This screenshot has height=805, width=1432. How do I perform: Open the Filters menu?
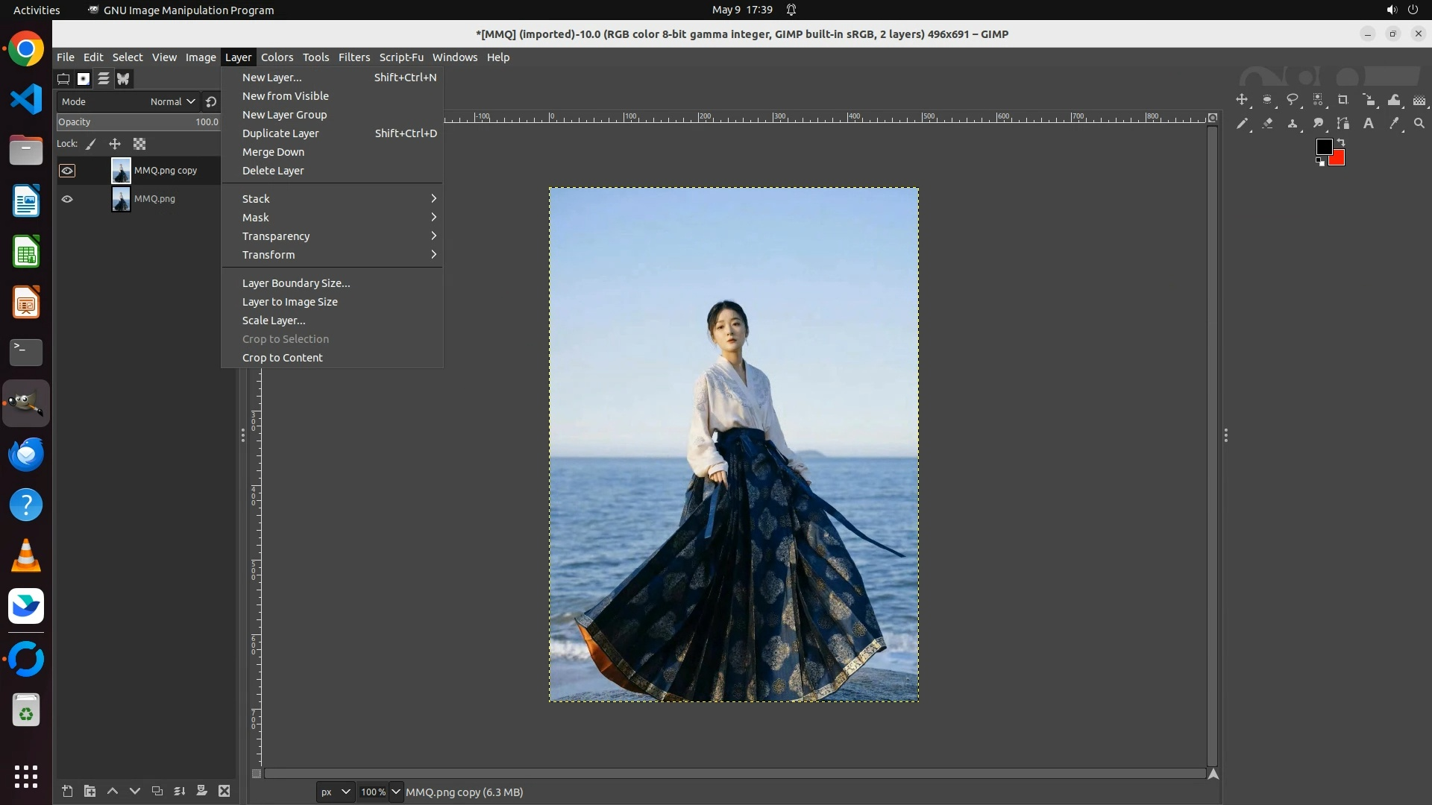(x=354, y=57)
